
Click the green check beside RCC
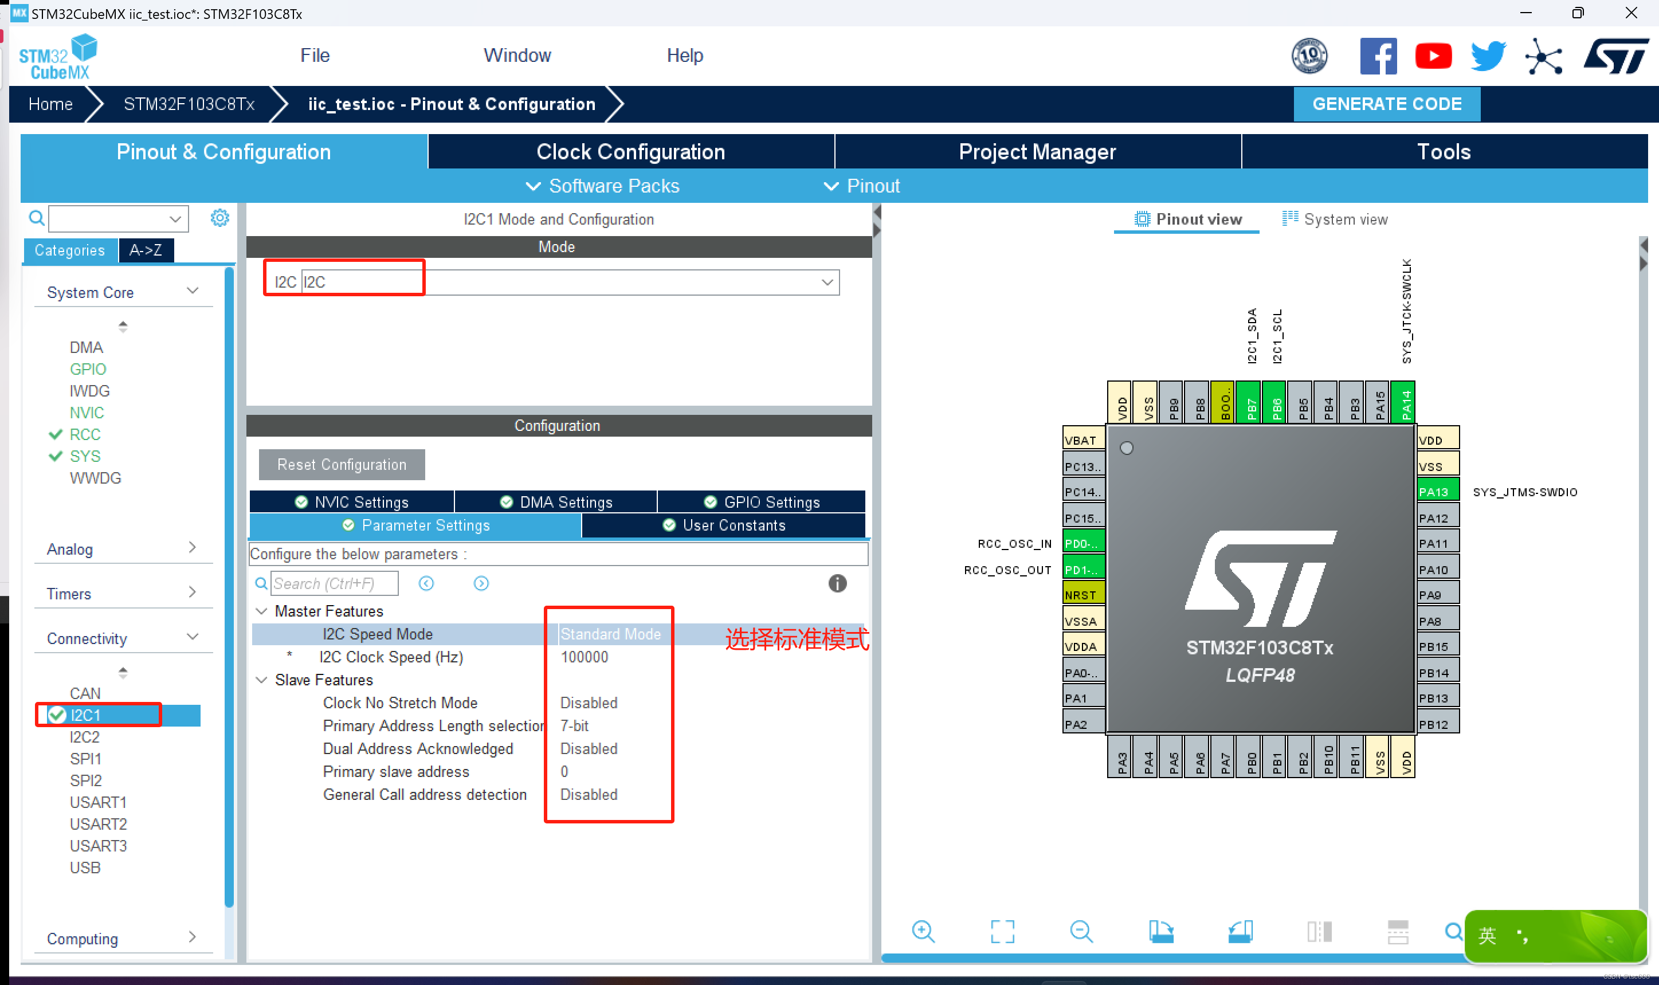click(x=55, y=434)
